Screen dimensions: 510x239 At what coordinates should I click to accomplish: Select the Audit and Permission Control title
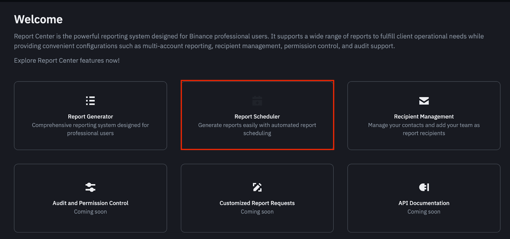pyautogui.click(x=90, y=203)
